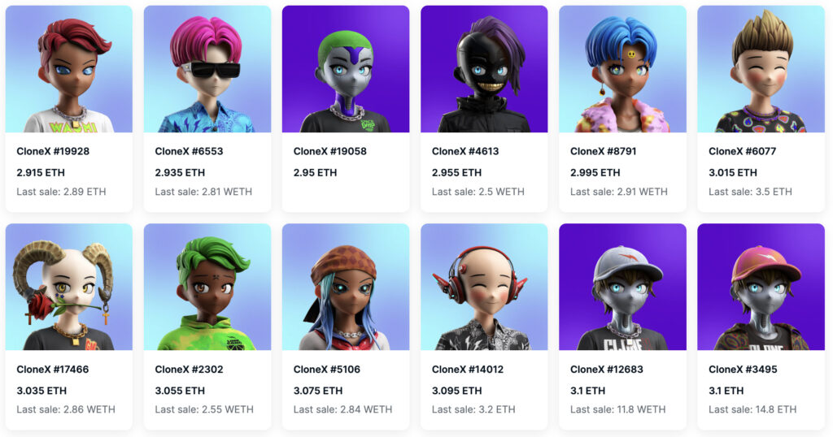Open the green-haired robot CloneX #19058 image

pos(346,69)
